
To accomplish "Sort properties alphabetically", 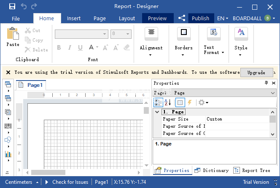I will [x=168, y=102].
